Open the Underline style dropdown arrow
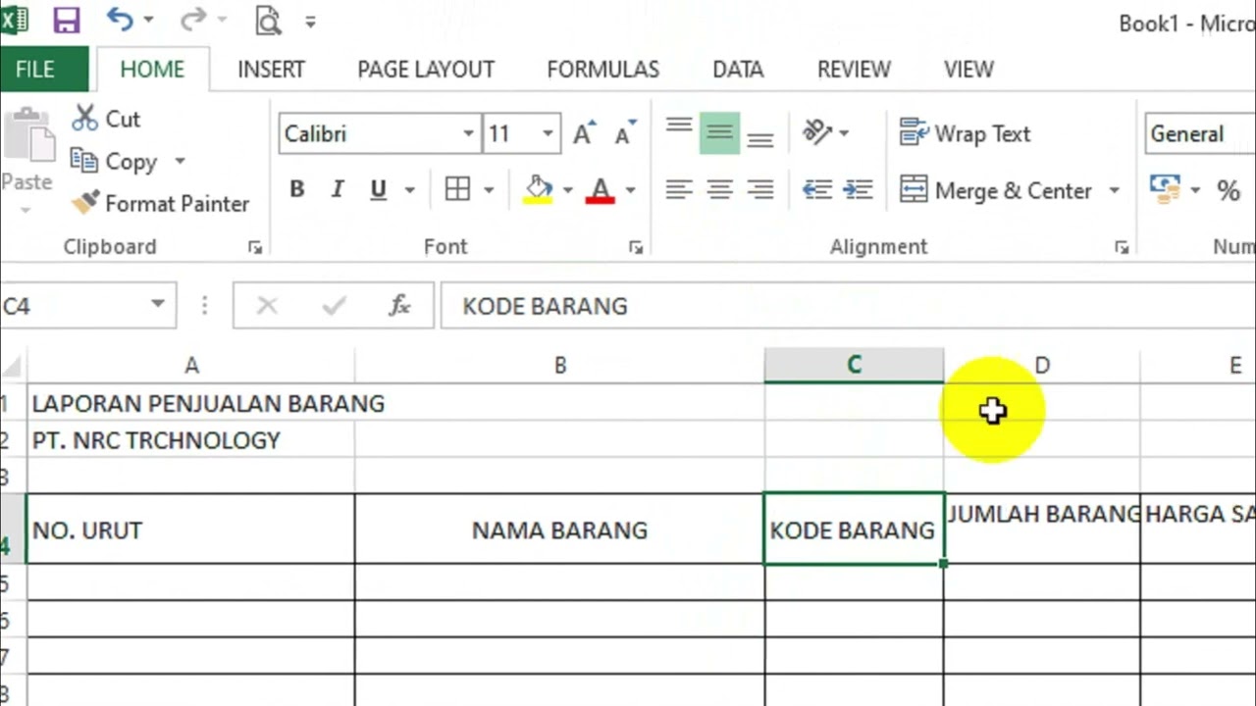1256x706 pixels. click(x=410, y=190)
